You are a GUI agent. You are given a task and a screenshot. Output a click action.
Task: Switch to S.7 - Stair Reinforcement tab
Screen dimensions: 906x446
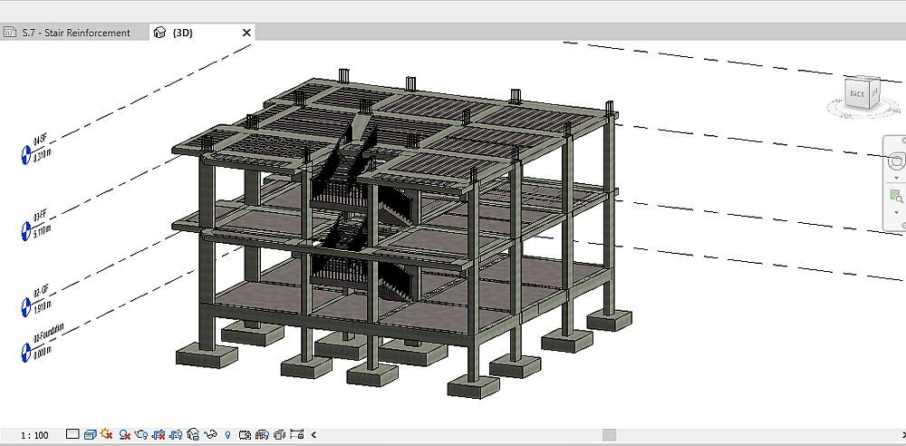(x=74, y=33)
